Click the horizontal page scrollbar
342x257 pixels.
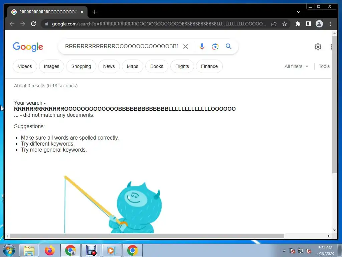[x=147, y=236]
